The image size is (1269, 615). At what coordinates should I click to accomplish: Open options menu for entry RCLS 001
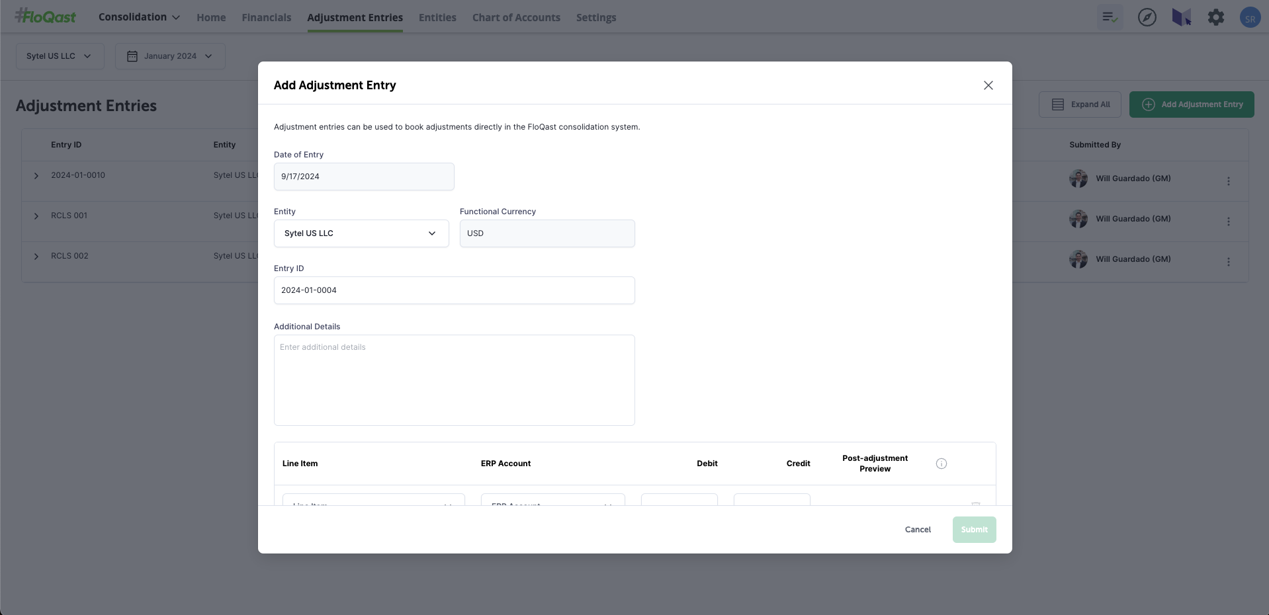[1228, 222]
